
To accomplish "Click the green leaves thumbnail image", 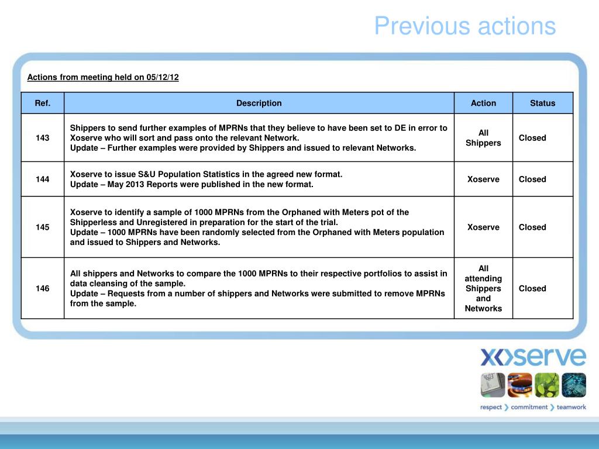I will coord(547,385).
